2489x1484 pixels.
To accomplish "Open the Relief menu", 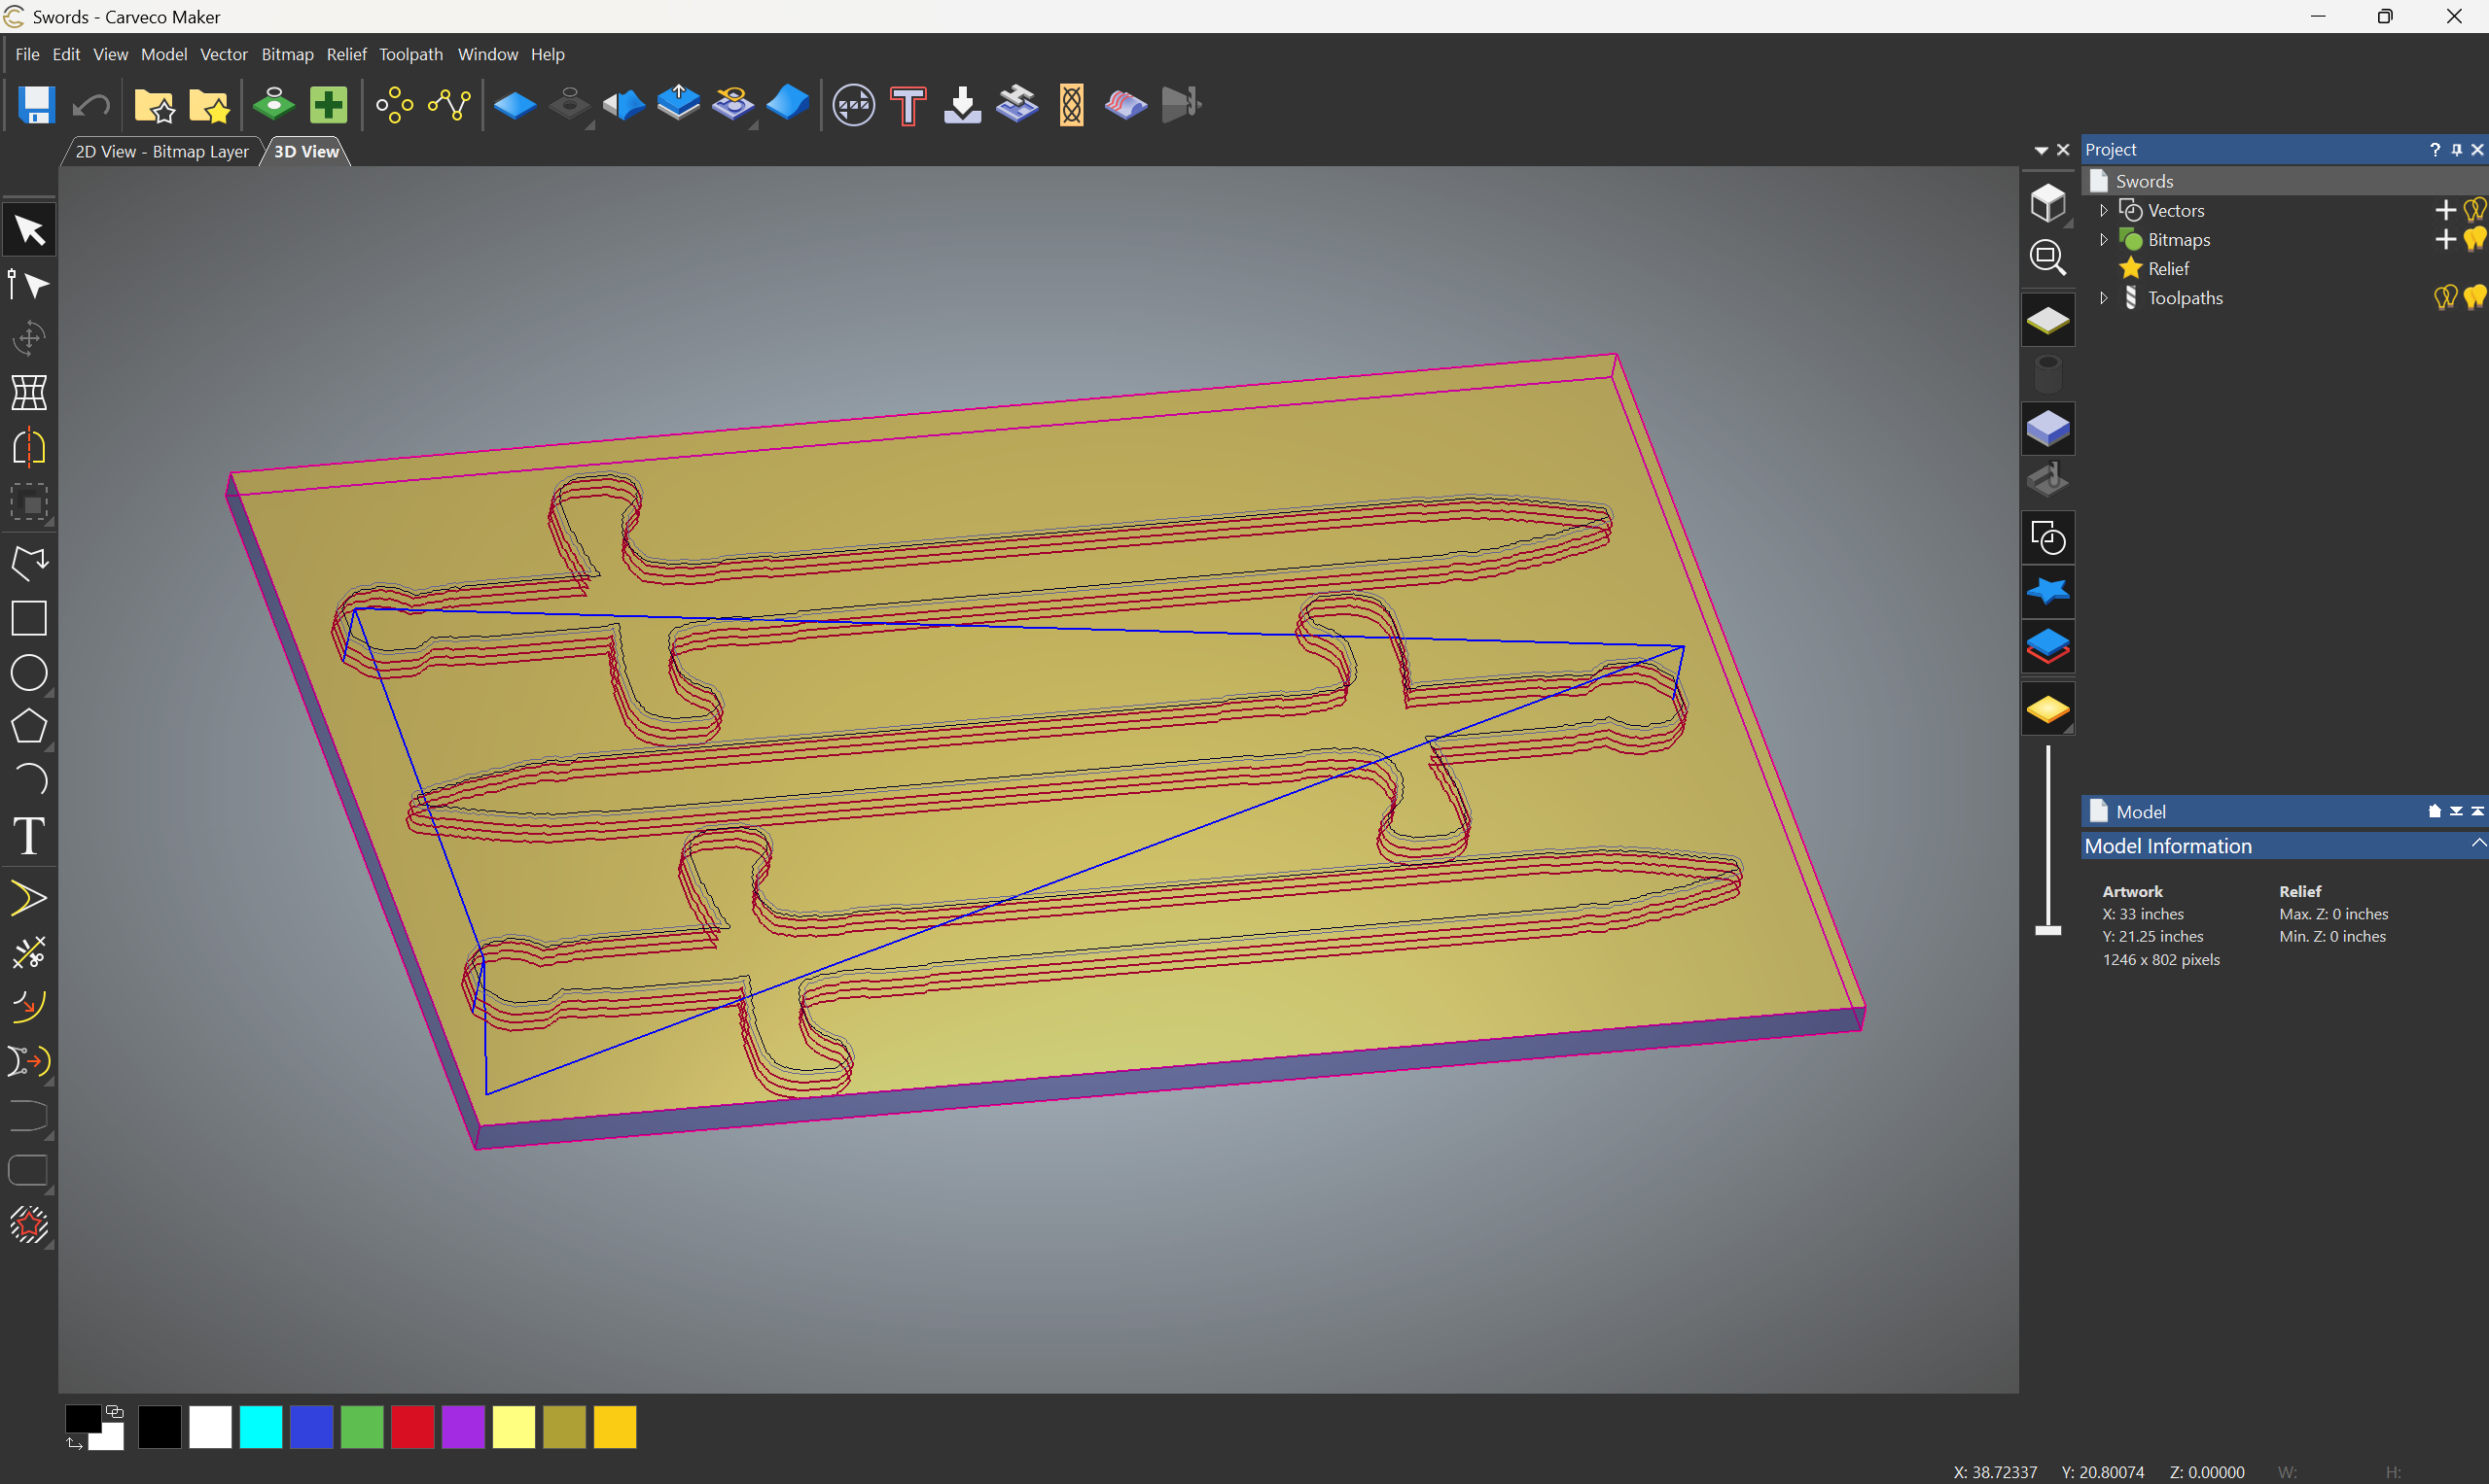I will point(346,54).
